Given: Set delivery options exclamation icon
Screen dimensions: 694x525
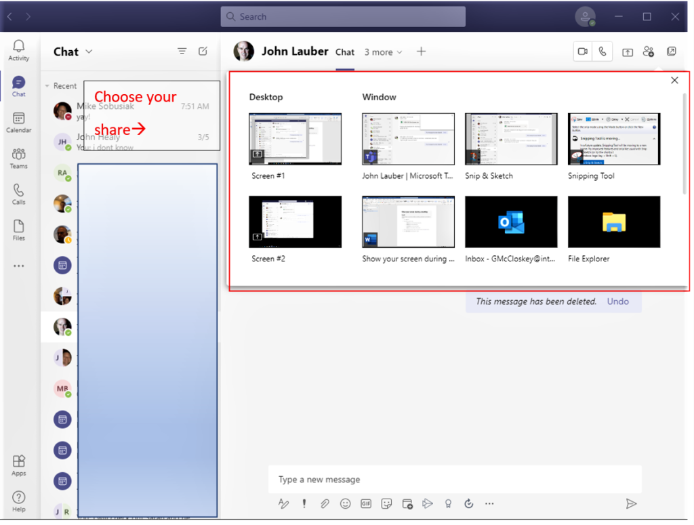Looking at the screenshot, I should (304, 503).
